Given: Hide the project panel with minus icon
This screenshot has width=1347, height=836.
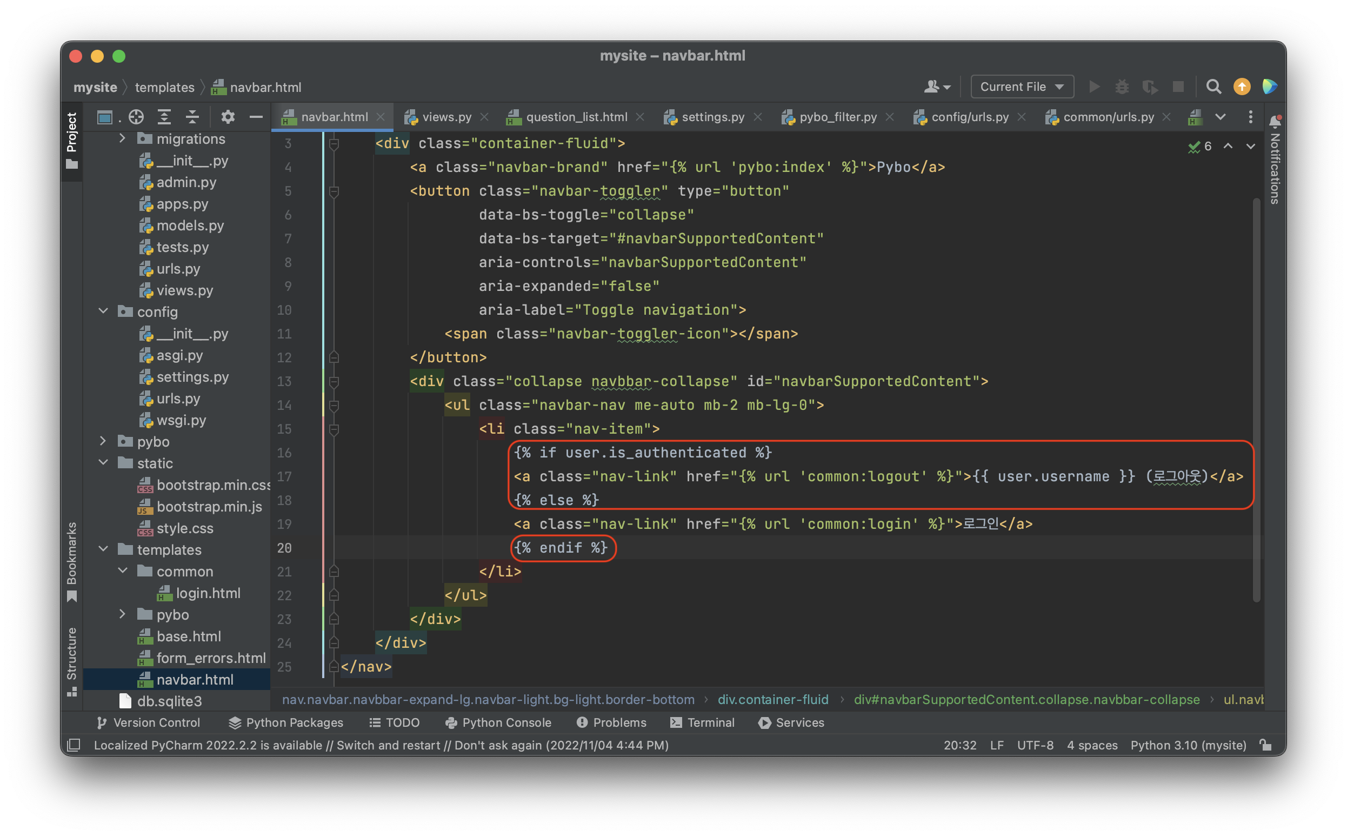Looking at the screenshot, I should (x=256, y=117).
